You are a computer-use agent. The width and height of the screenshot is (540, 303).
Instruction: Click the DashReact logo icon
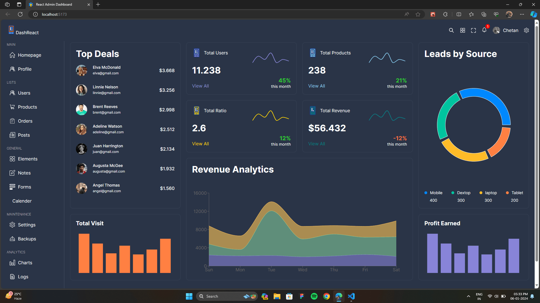click(11, 30)
